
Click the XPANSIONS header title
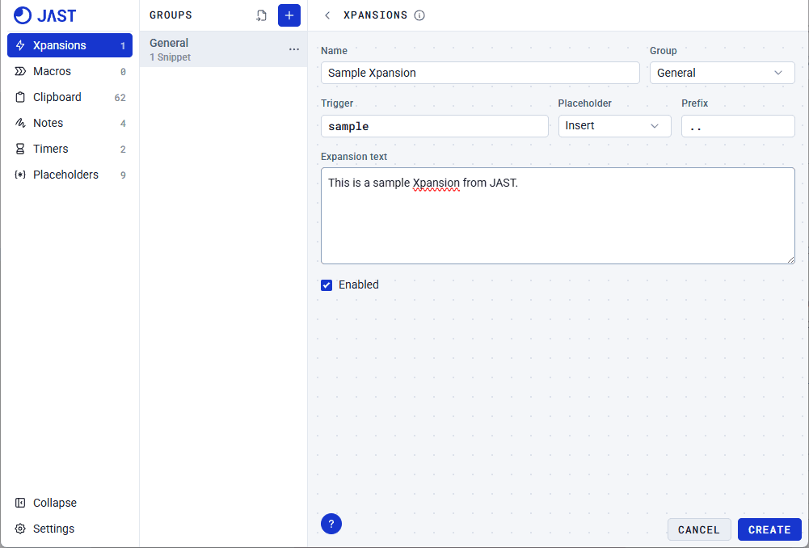point(376,15)
